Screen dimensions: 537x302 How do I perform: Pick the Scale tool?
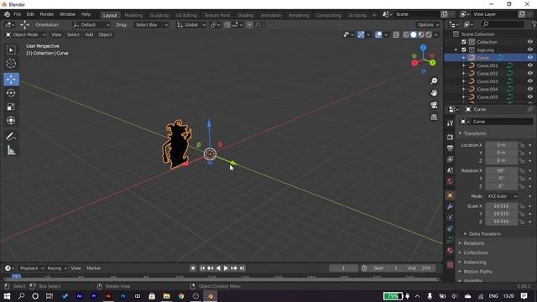(x=11, y=107)
